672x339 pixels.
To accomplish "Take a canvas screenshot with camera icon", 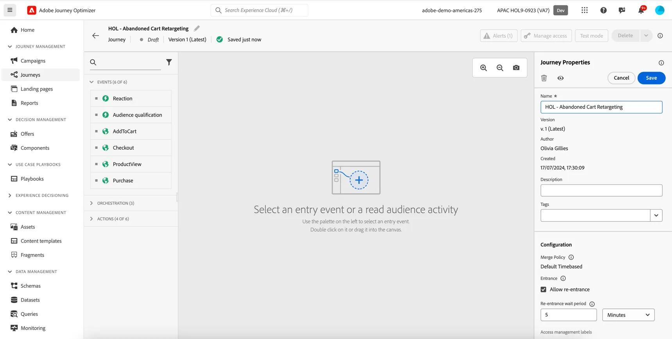I will 516,68.
